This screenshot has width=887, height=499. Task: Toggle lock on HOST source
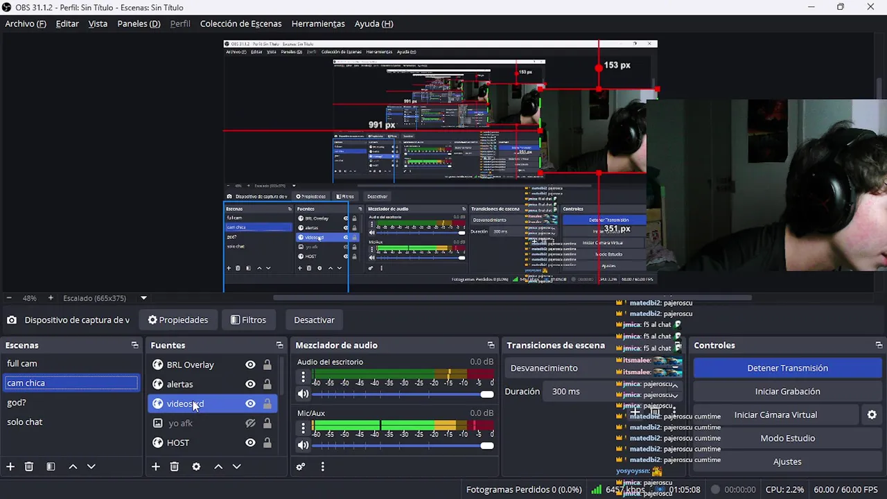coord(267,442)
